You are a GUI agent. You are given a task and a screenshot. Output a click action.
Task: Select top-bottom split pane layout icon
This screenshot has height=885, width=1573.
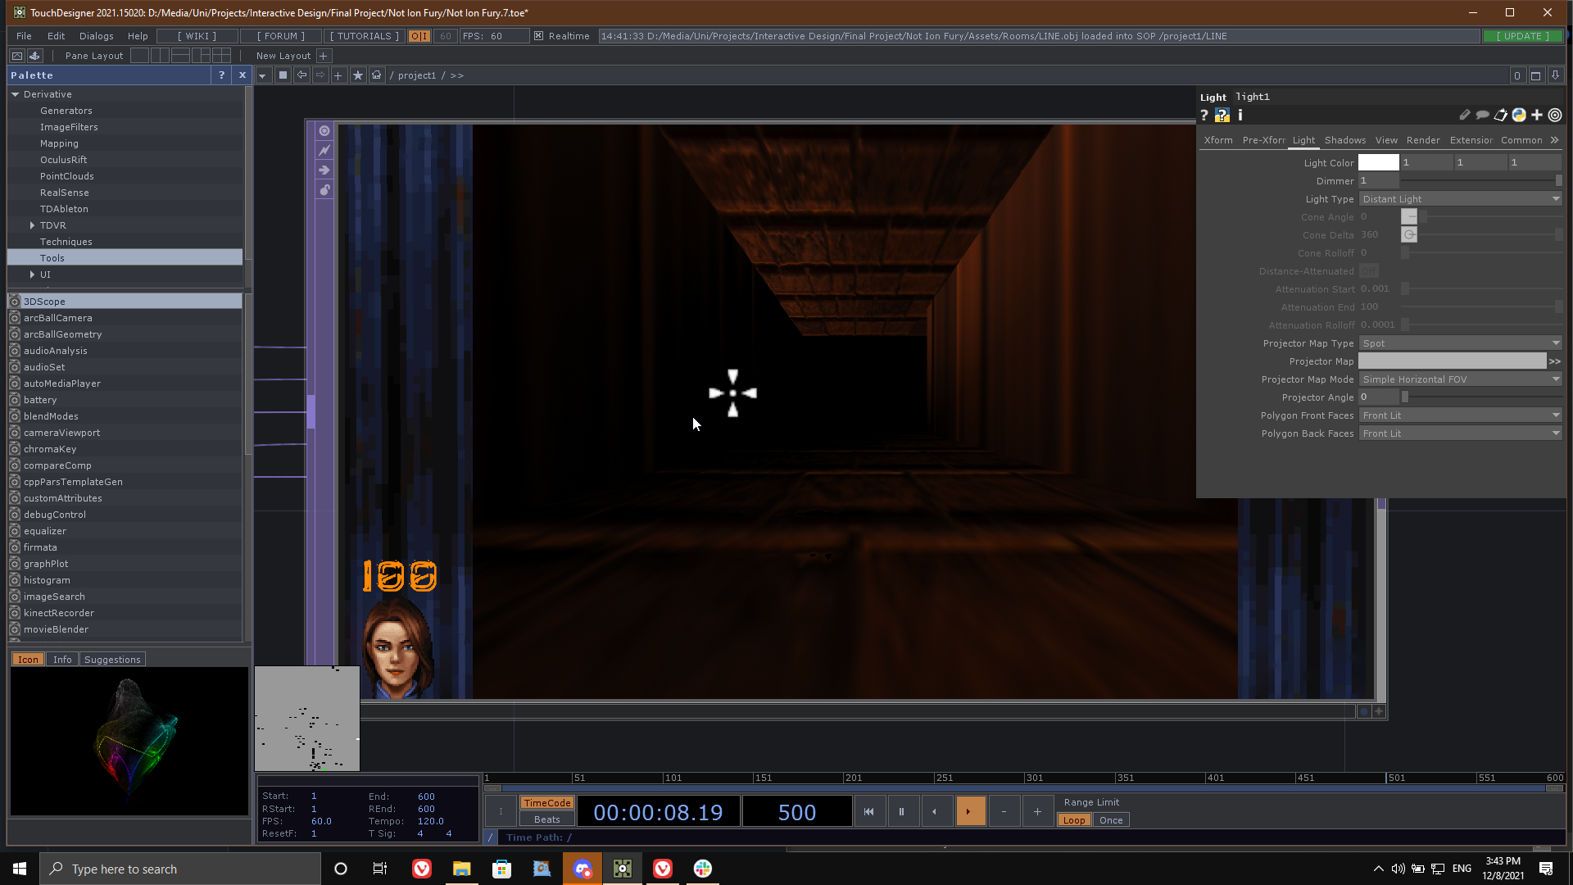(181, 56)
